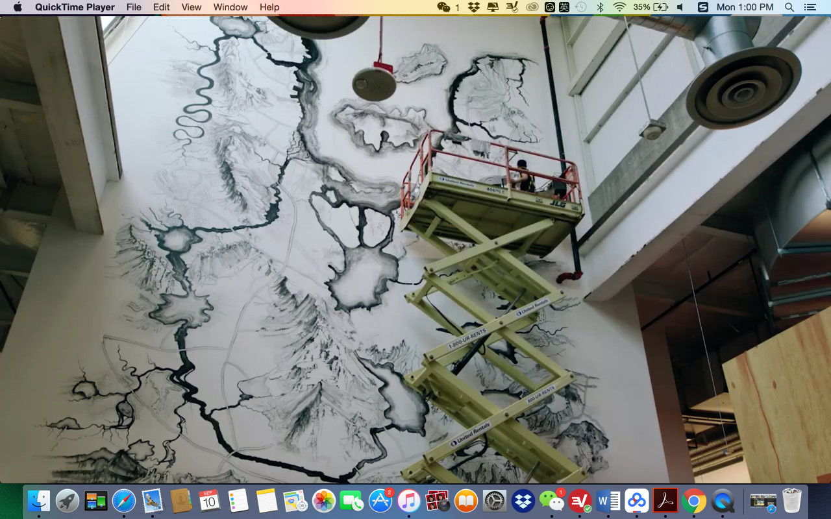This screenshot has width=831, height=519.
Task: Open the Edit menu
Action: tap(162, 7)
